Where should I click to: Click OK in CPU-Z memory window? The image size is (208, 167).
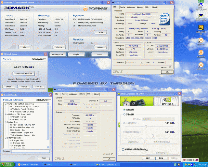click(x=109, y=159)
